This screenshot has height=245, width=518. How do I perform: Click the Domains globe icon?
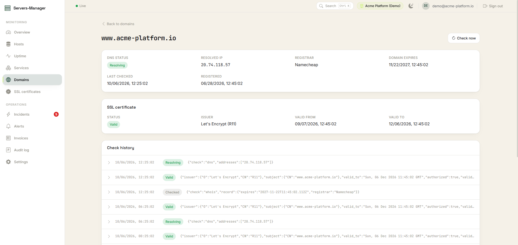tap(8, 80)
